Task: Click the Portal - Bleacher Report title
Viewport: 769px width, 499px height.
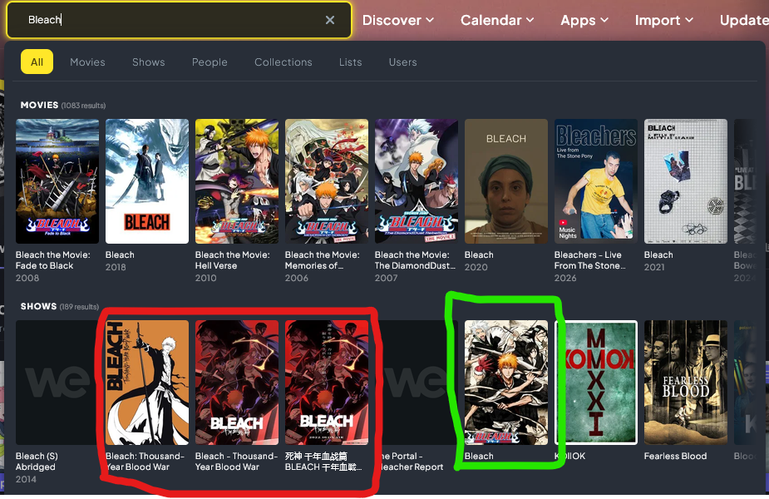Action: (x=411, y=462)
